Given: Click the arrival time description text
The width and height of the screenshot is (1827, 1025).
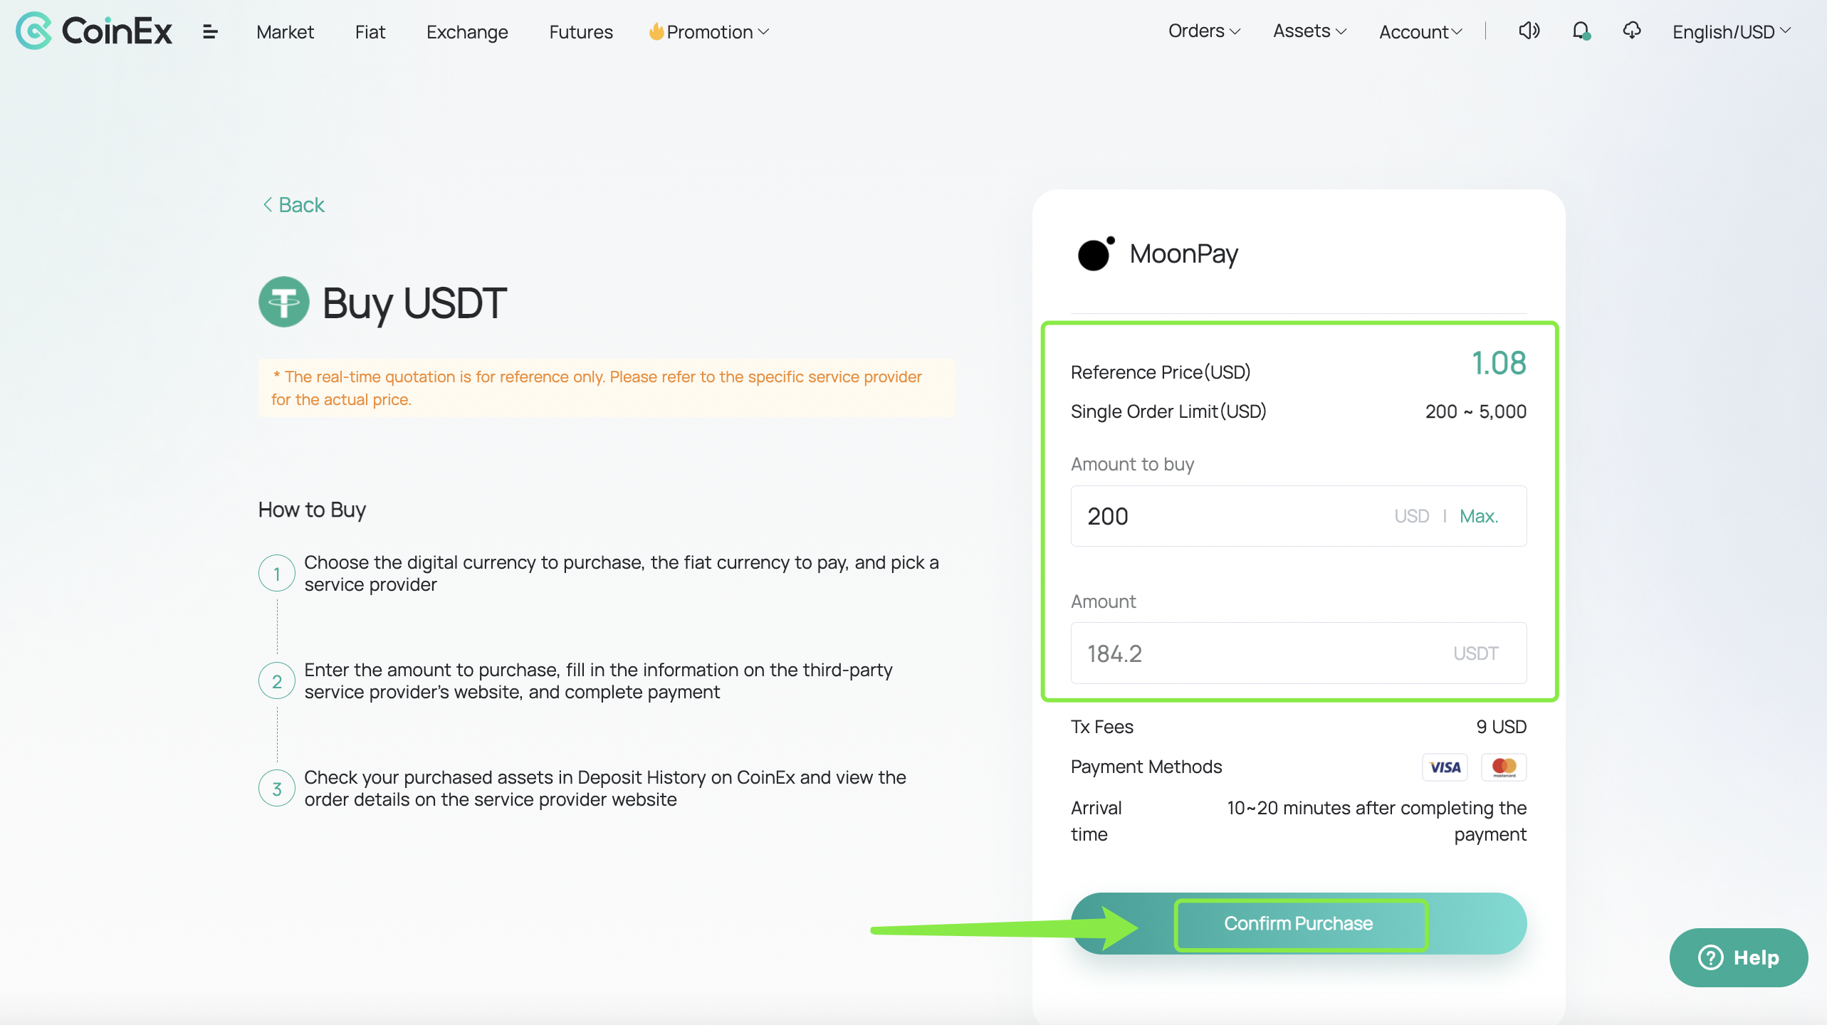Looking at the screenshot, I should [x=1376, y=821].
